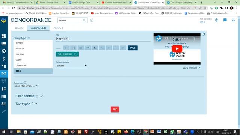
Task: Open the Default attribute lemma dropdown
Action: point(72,66)
